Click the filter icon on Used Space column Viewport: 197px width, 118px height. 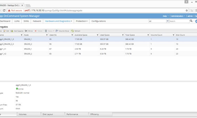coord(123,35)
